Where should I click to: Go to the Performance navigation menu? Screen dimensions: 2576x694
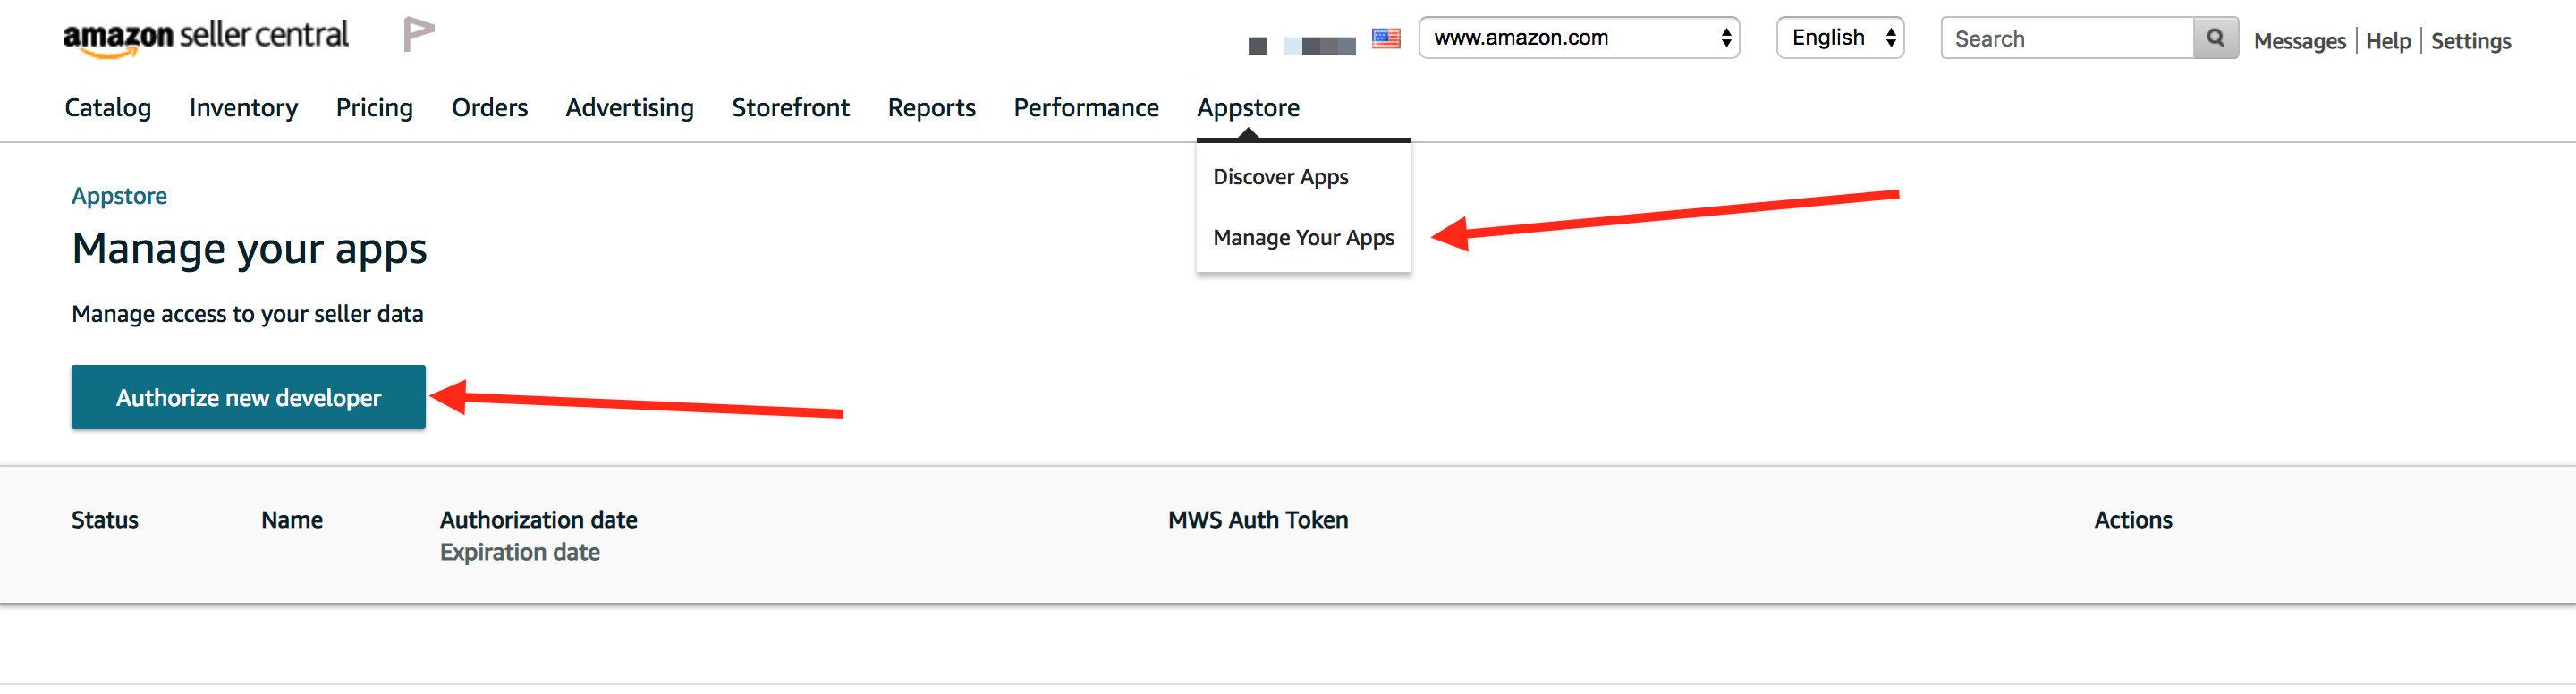[x=1086, y=108]
